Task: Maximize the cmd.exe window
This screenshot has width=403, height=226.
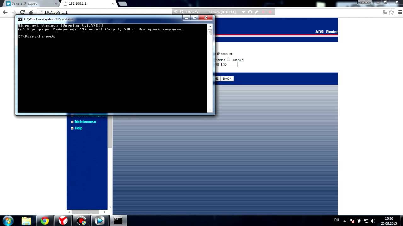Action: click(x=195, y=18)
